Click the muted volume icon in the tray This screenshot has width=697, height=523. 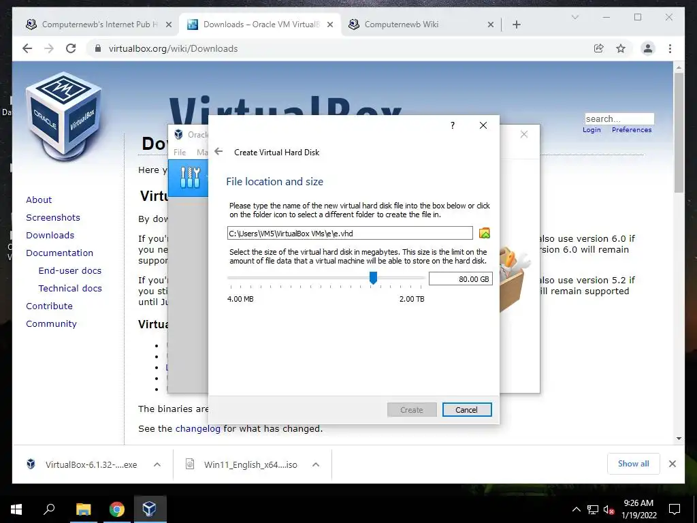pyautogui.click(x=609, y=509)
